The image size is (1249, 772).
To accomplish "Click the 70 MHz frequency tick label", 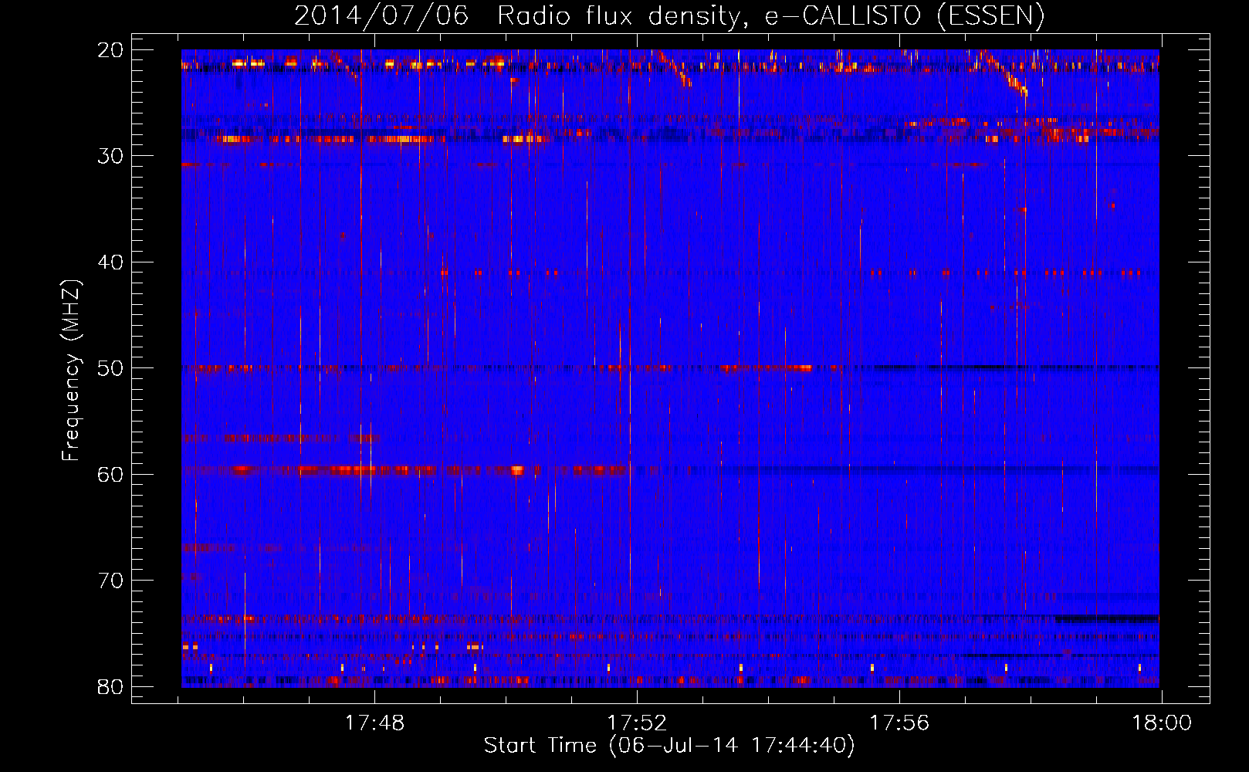I will [x=110, y=581].
